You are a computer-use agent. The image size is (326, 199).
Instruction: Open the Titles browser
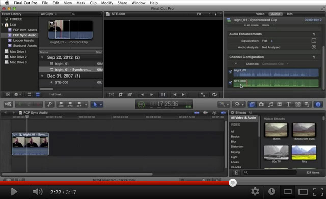point(289,104)
